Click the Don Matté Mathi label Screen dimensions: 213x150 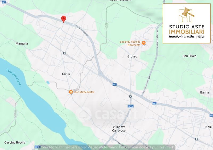84,92
